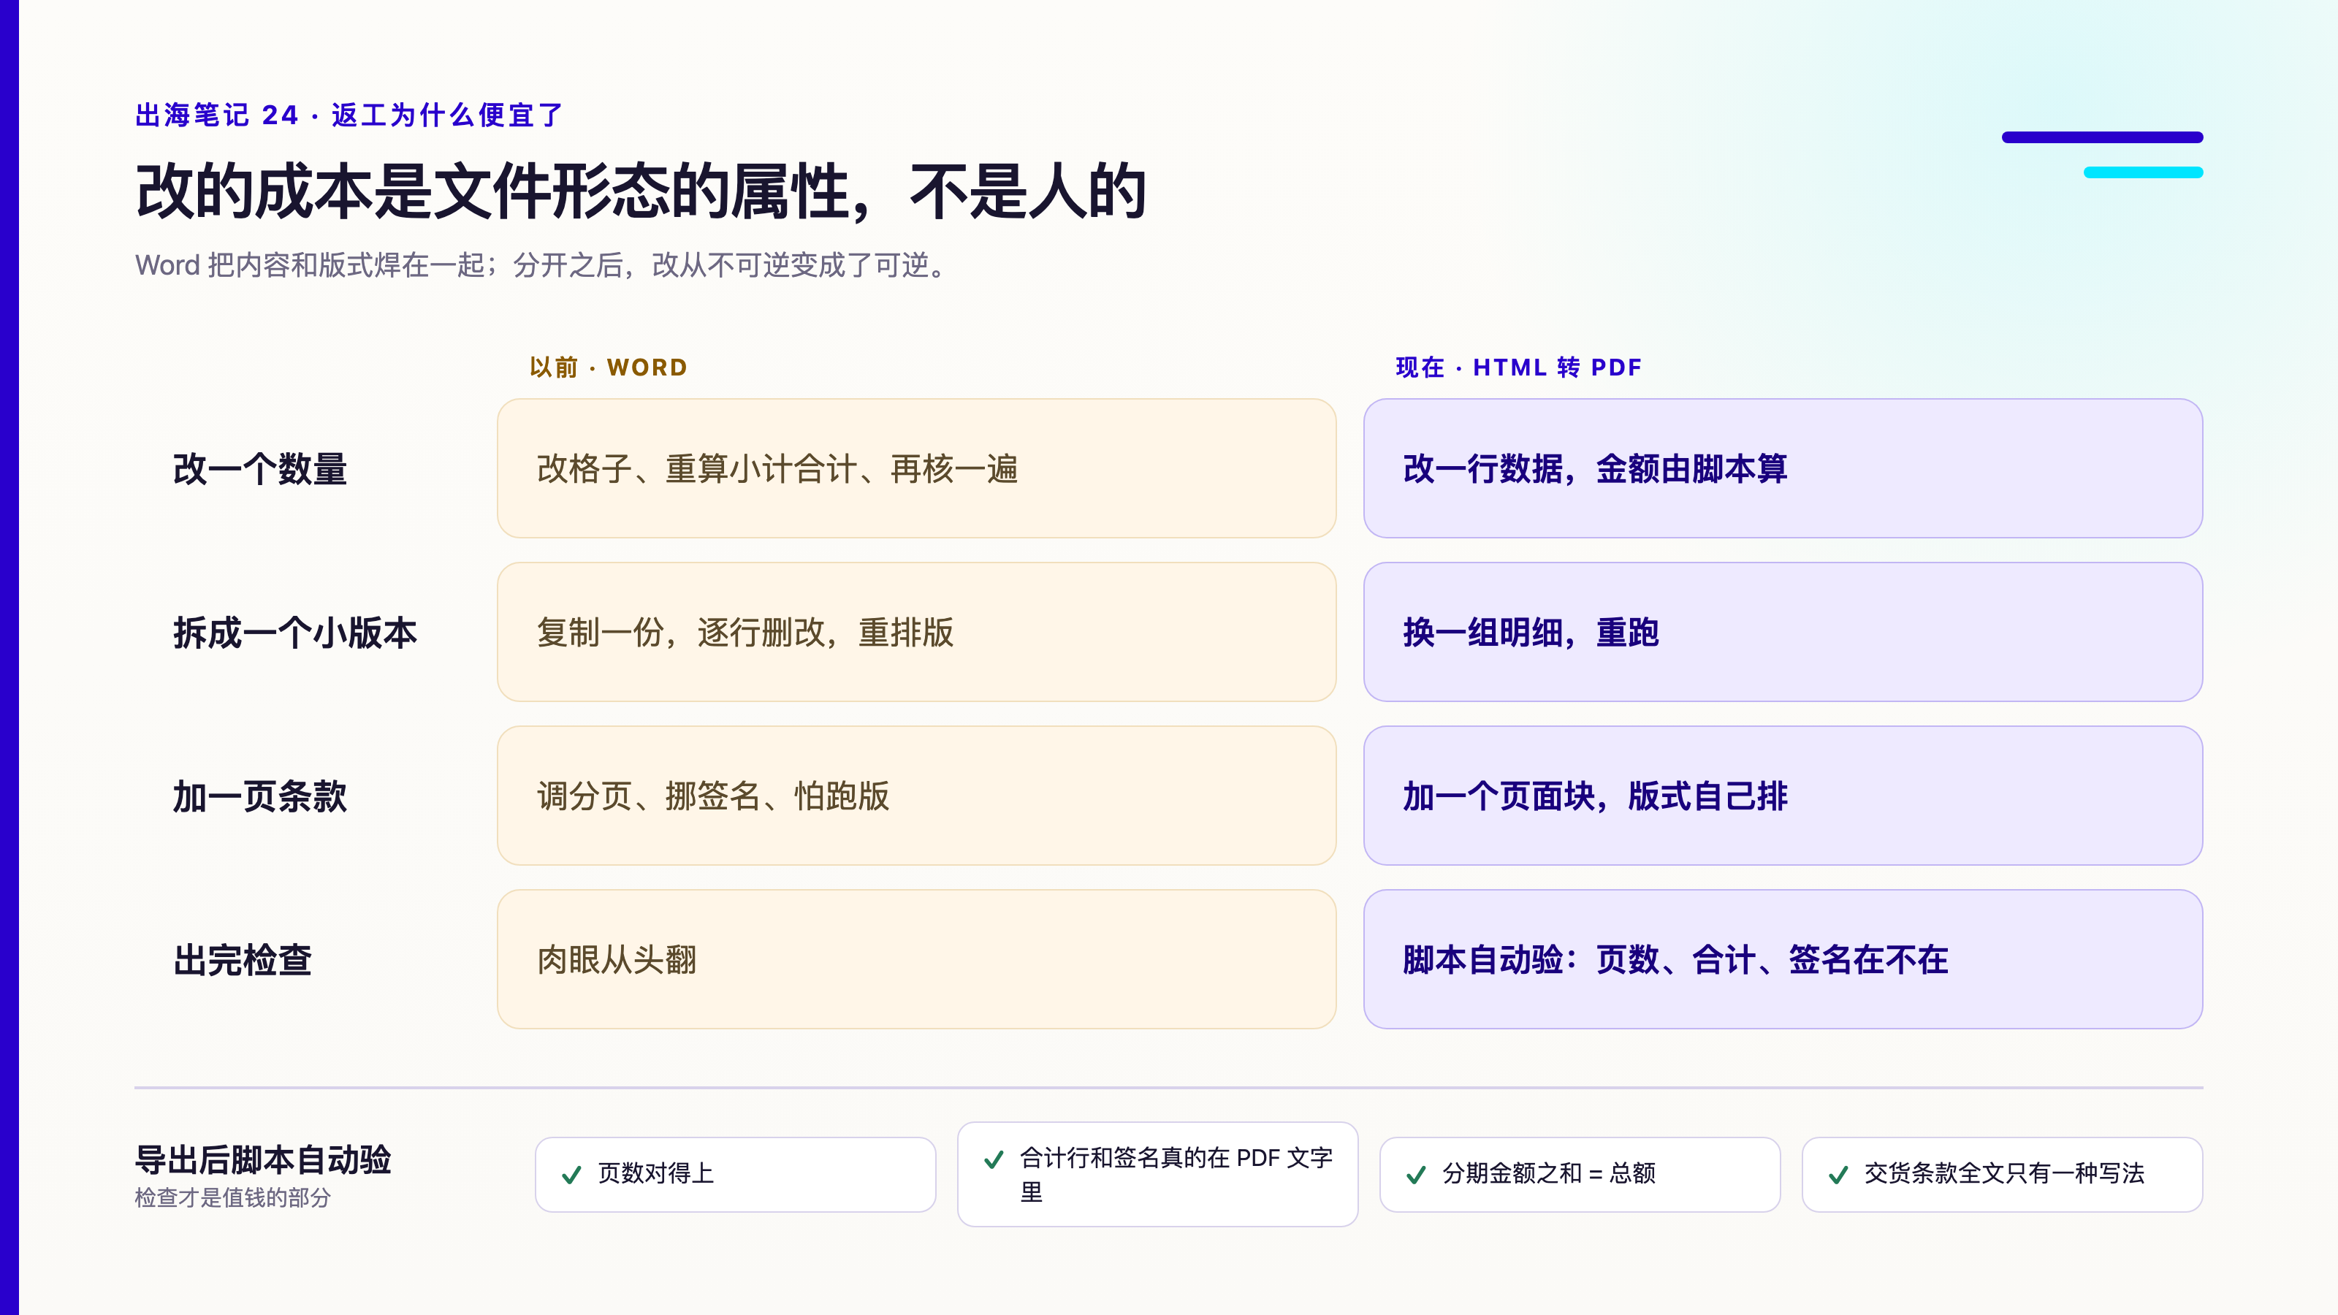Image resolution: width=2338 pixels, height=1315 pixels.
Task: Click the row label 拆成一个小版本
Action: pyautogui.click(x=295, y=633)
